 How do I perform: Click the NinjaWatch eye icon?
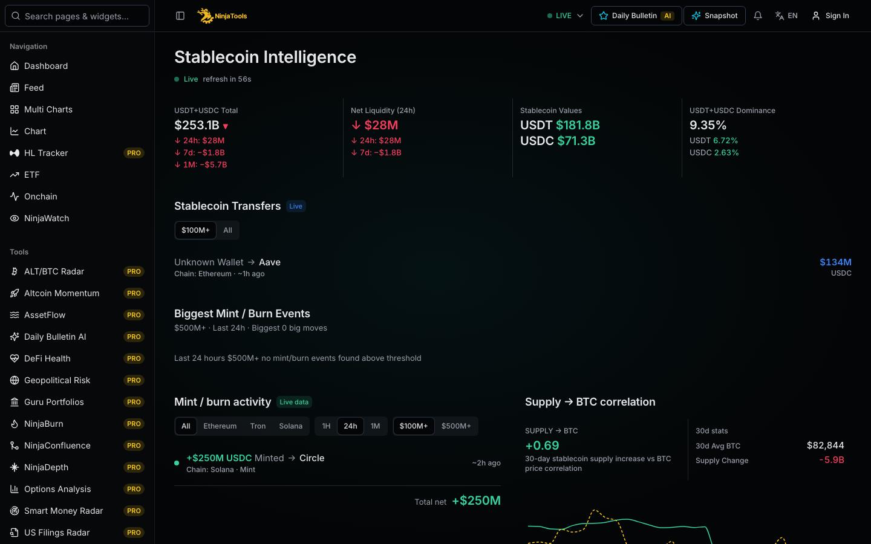[15, 218]
